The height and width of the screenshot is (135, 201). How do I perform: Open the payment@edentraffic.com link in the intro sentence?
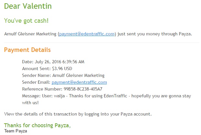click(87, 34)
